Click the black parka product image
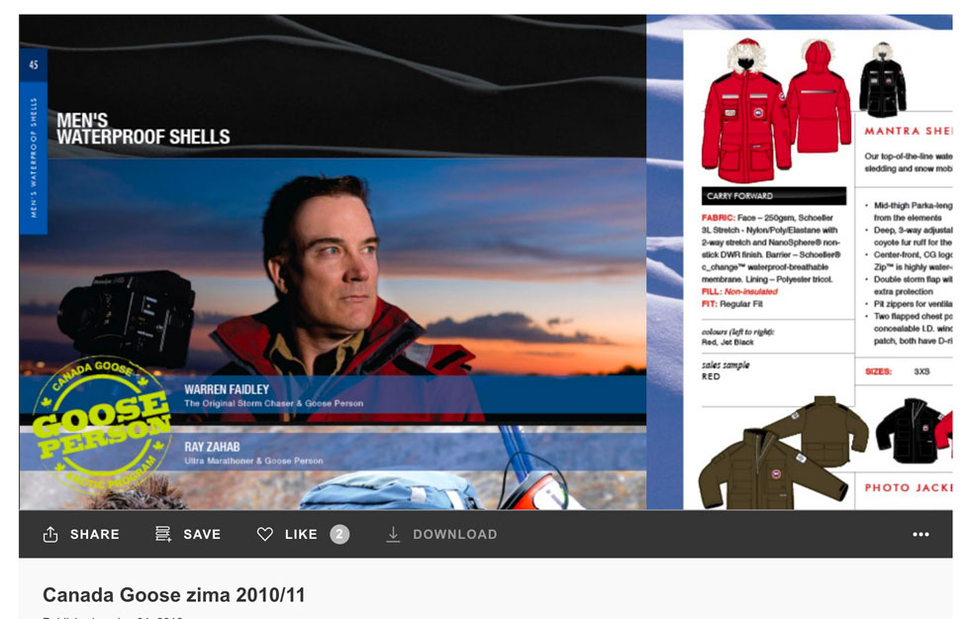The height and width of the screenshot is (619, 969). [x=882, y=82]
